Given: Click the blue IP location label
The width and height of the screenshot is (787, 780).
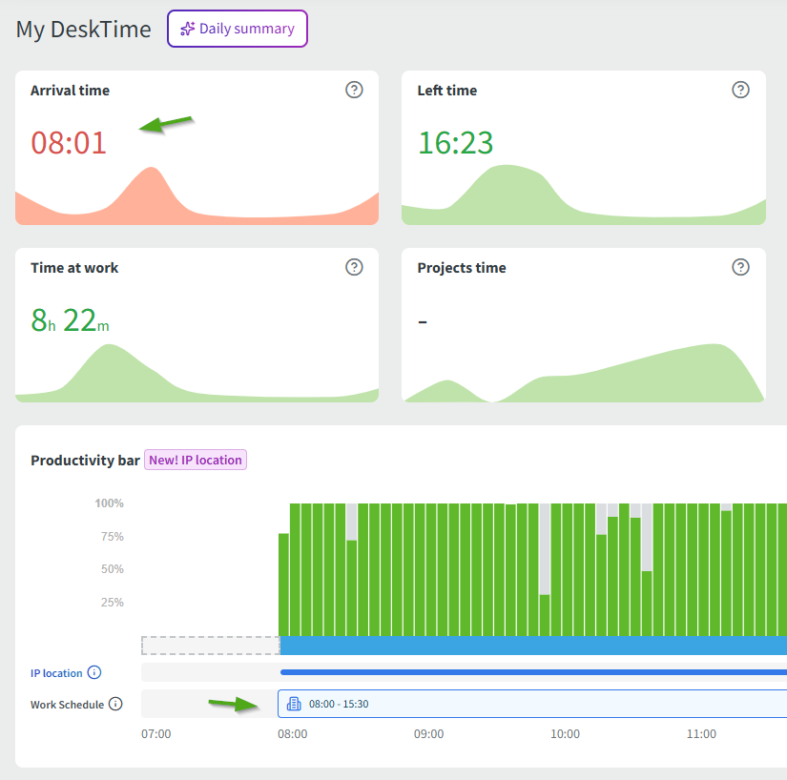Looking at the screenshot, I should 56,673.
